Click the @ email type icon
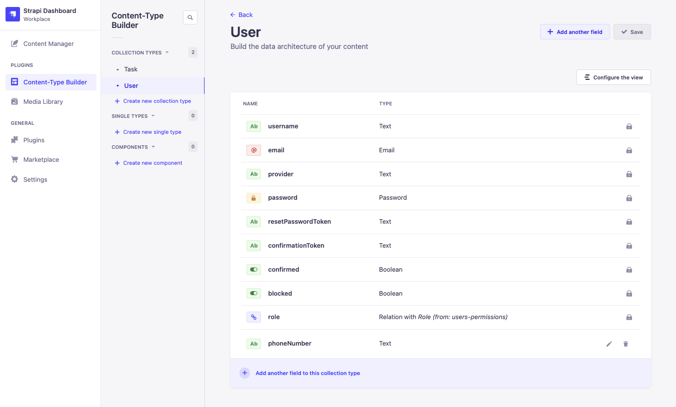This screenshot has width=676, height=407. pos(254,150)
